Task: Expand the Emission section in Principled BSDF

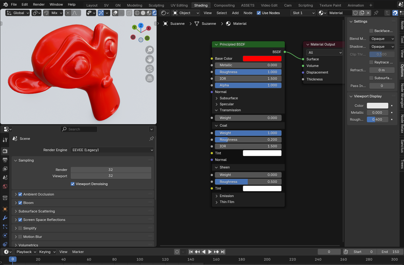Action: pyautogui.click(x=226, y=196)
